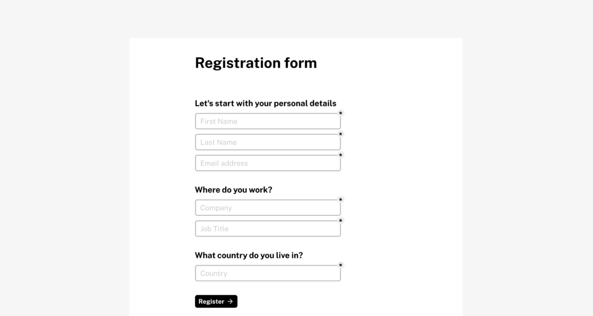
Task: Click the "Where do you work?" heading
Action: [234, 190]
